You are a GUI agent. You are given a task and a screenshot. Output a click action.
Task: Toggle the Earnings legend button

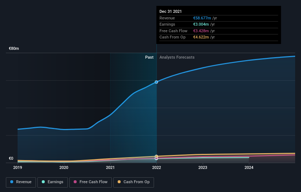(52, 182)
